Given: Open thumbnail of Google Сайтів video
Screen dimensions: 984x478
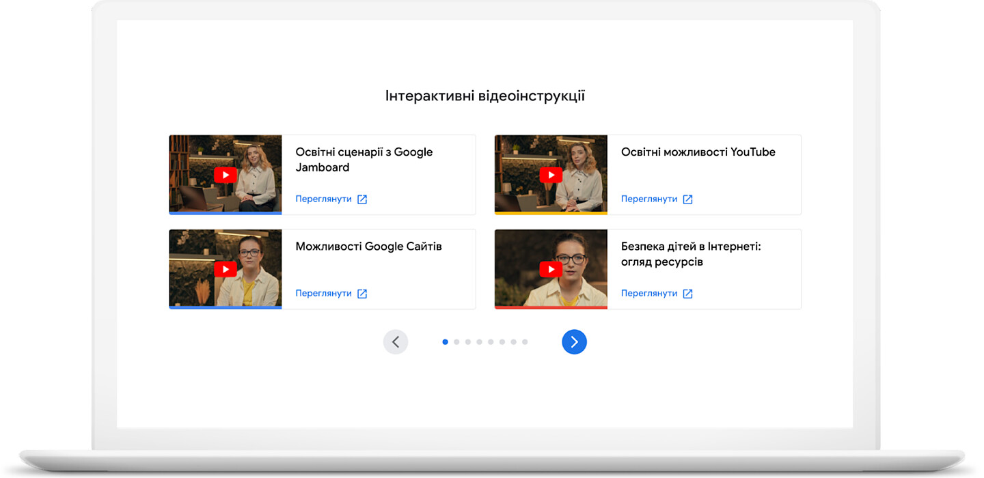Looking at the screenshot, I should pos(225,269).
